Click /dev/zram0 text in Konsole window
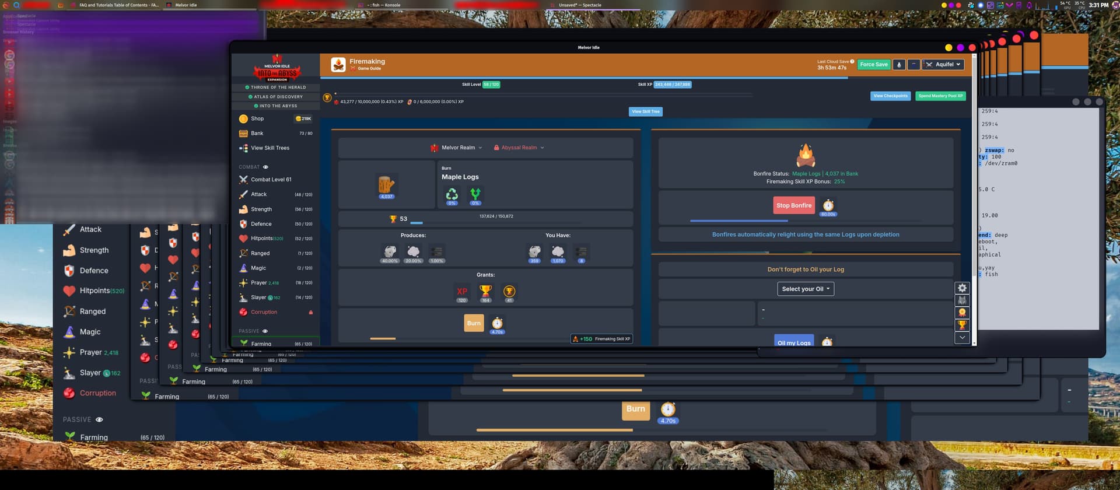1120x490 pixels. coord(1001,163)
